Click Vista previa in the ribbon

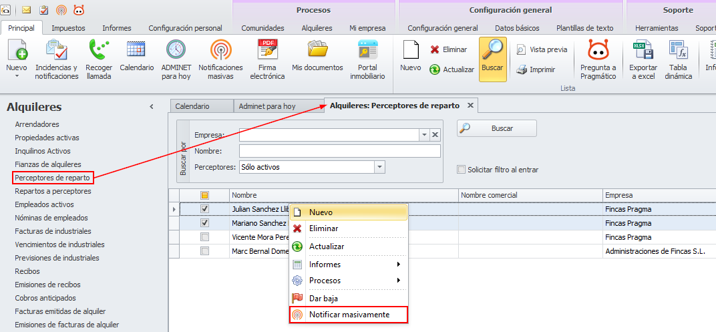coord(542,49)
